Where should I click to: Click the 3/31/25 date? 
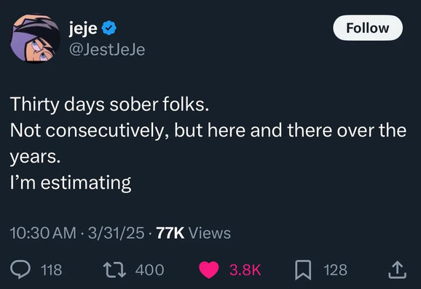click(x=116, y=233)
